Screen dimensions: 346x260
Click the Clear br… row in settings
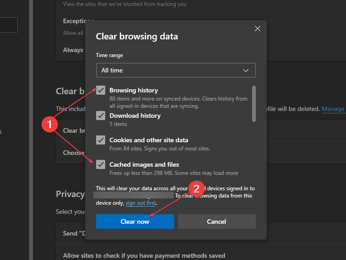coord(70,130)
